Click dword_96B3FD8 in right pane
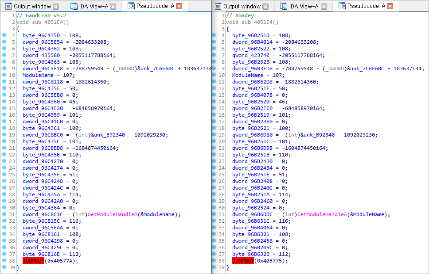 pyautogui.click(x=252, y=68)
